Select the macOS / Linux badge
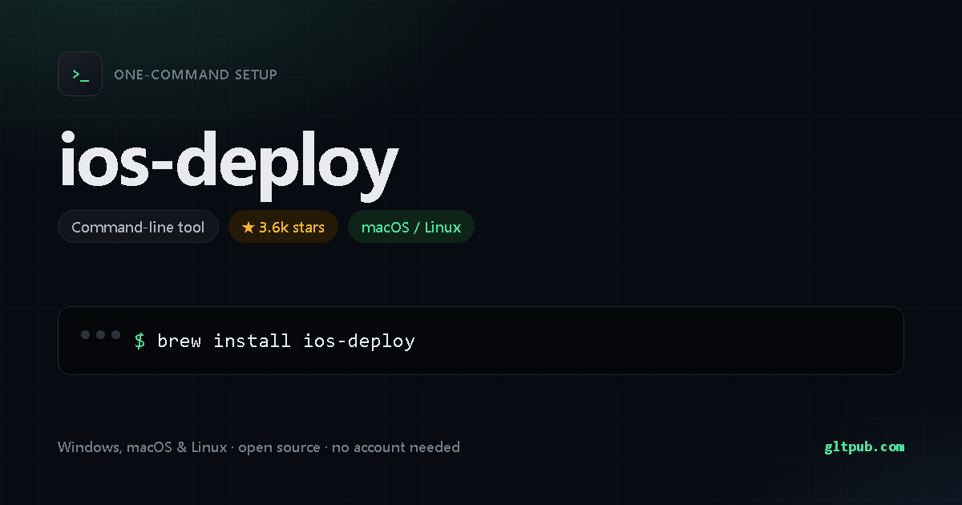Viewport: 962px width, 505px height. click(411, 227)
